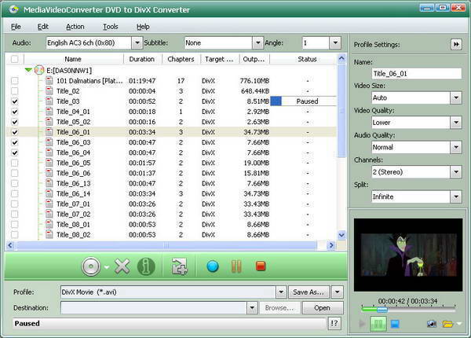
Task: Open the Audio Quality dropdown
Action: [456, 147]
